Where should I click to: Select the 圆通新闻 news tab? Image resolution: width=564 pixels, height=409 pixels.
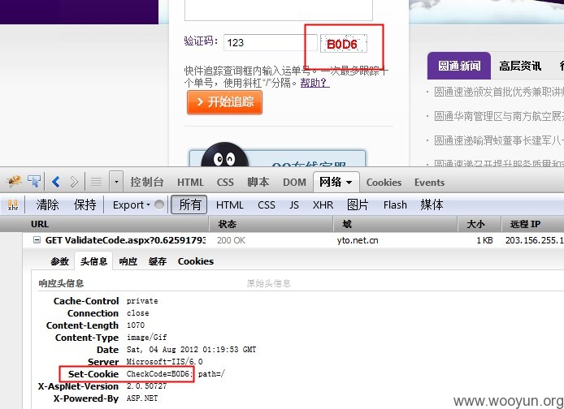click(459, 66)
